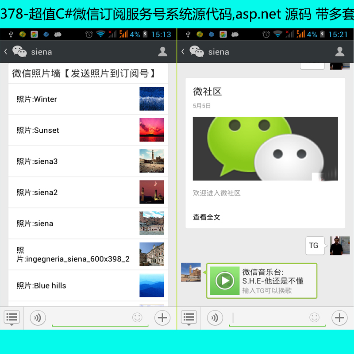Tap back arrow in left chat header
The height and width of the screenshot is (354, 354).
coord(6,52)
